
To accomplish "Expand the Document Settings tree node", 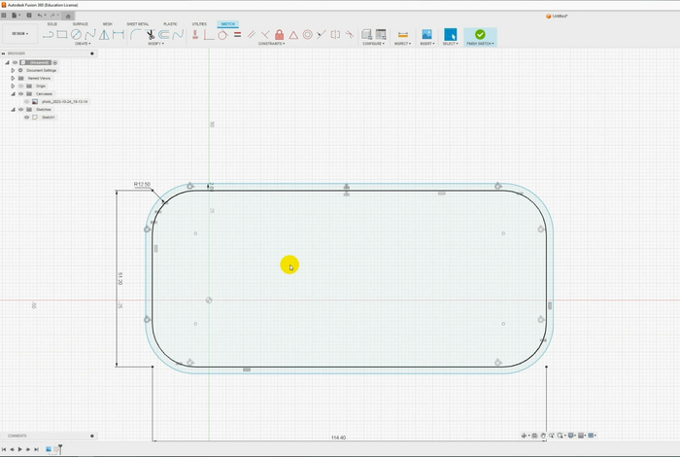I will click(x=13, y=70).
